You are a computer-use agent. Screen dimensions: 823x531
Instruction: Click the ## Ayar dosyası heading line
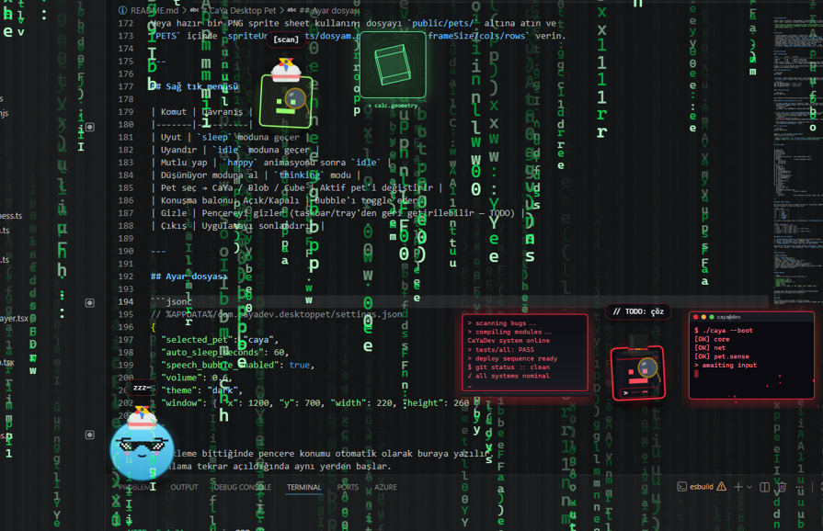tap(189, 277)
